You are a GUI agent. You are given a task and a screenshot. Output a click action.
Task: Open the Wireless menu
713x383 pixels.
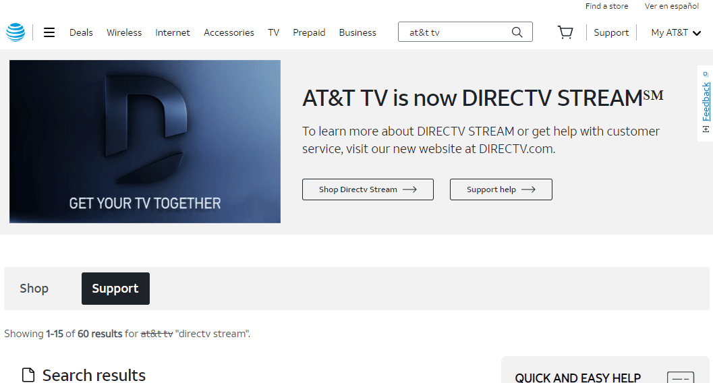(x=124, y=33)
